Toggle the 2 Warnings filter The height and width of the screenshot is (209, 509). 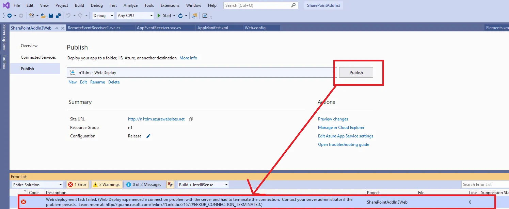[106, 185]
